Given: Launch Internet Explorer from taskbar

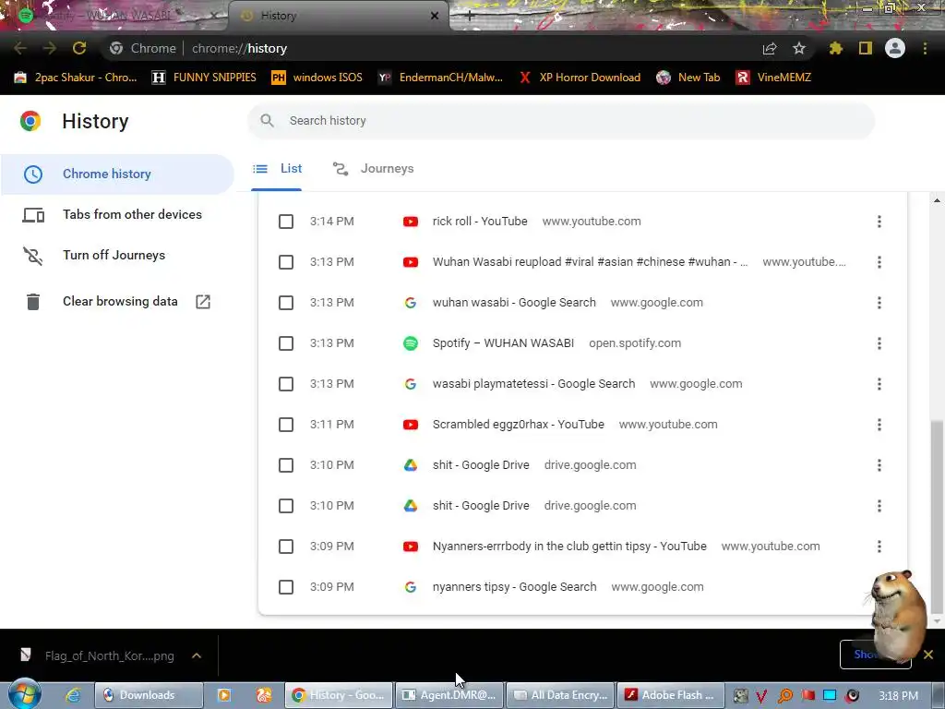Looking at the screenshot, I should coord(73,695).
